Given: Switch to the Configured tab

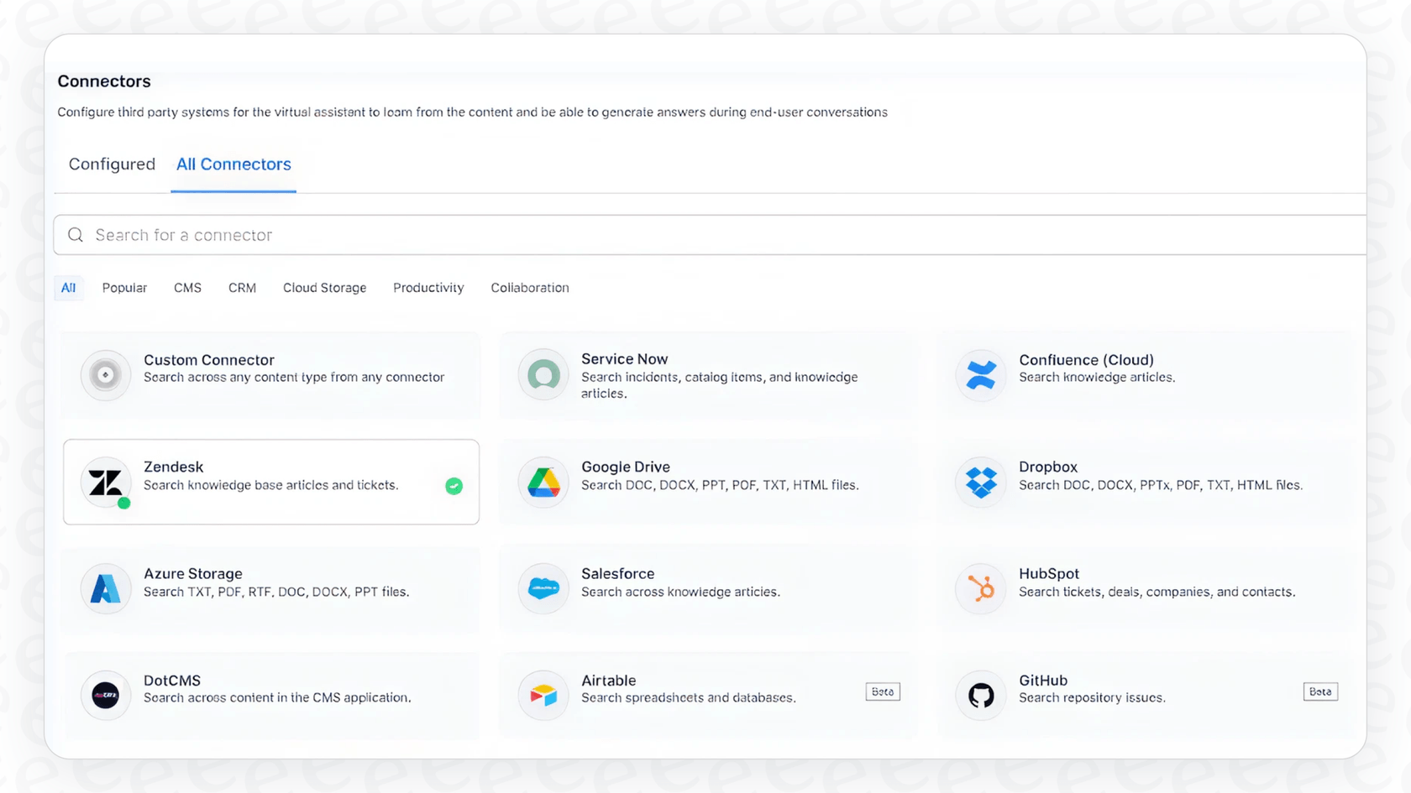Looking at the screenshot, I should click(x=111, y=164).
